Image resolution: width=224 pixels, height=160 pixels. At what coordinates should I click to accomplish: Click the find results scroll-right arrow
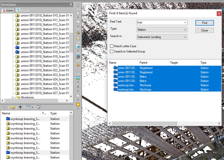point(219,123)
